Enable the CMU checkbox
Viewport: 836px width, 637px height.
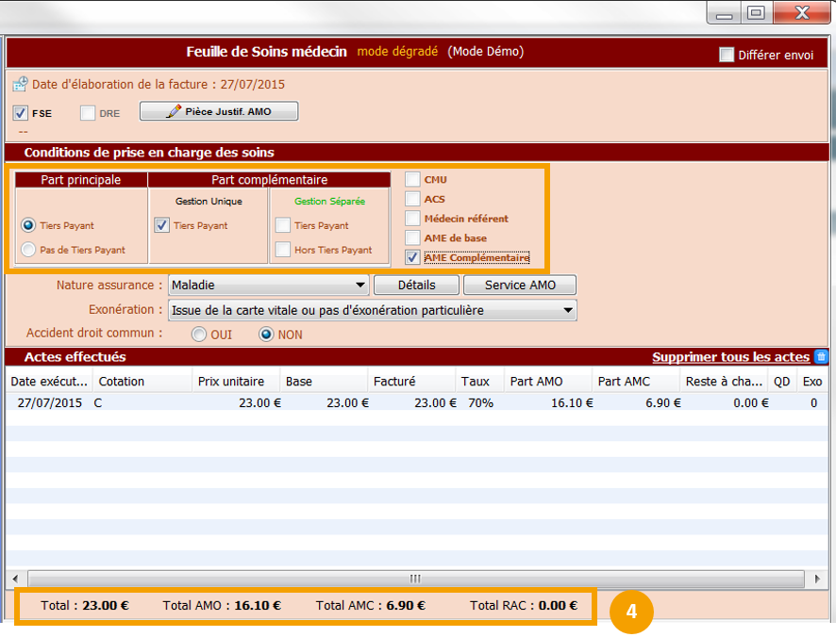click(412, 179)
